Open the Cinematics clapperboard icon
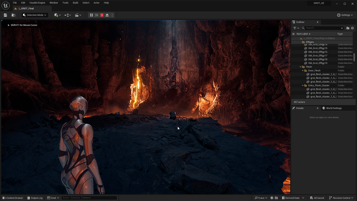This screenshot has width=357, height=201. point(77,15)
